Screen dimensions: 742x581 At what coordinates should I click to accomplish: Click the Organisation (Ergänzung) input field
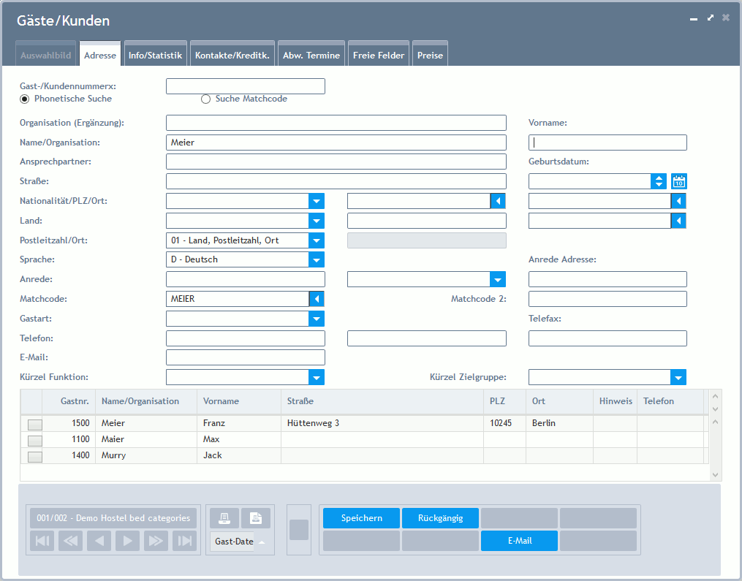(336, 123)
